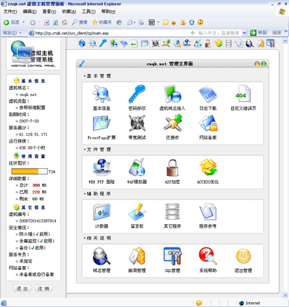This screenshot has height=307, width=289.
Task: Open 邮局管理 mail icon
Action: coord(137,257)
